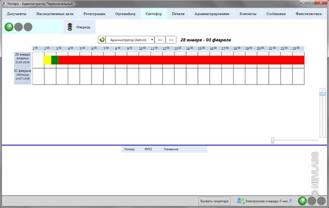Click the middle gray light in the status bar
329x208 pixels.
pos(313,201)
